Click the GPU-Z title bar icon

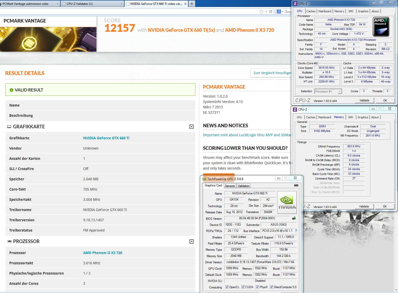pos(204,179)
